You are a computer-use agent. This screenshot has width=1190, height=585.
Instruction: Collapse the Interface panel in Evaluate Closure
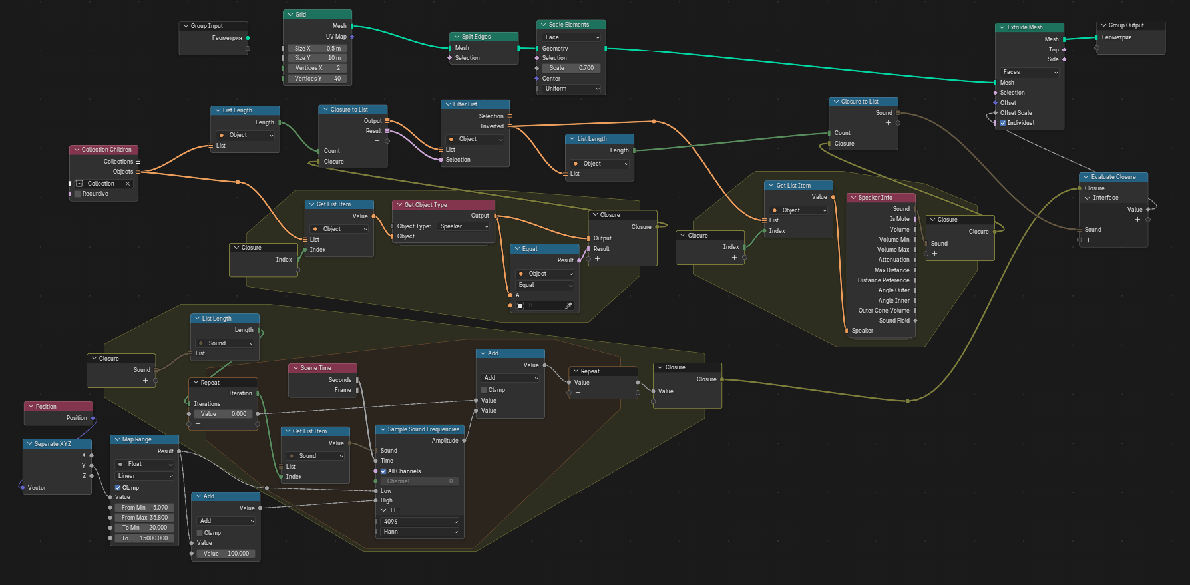(x=1088, y=198)
